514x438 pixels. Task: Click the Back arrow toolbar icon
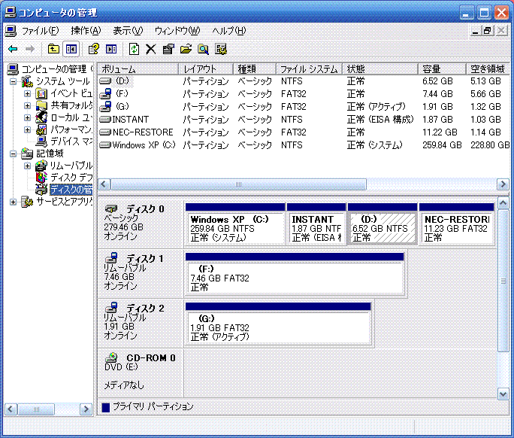pos(13,49)
